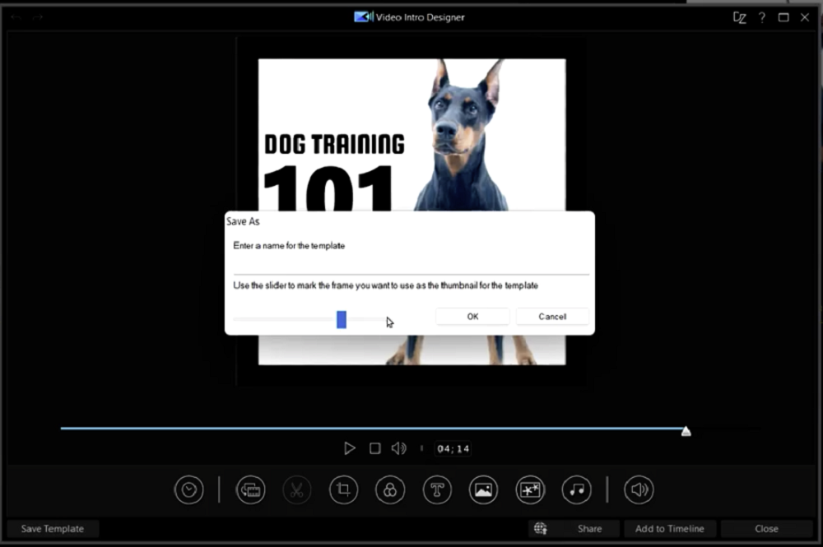Add a title with the T icon
The image size is (823, 547).
pos(437,490)
